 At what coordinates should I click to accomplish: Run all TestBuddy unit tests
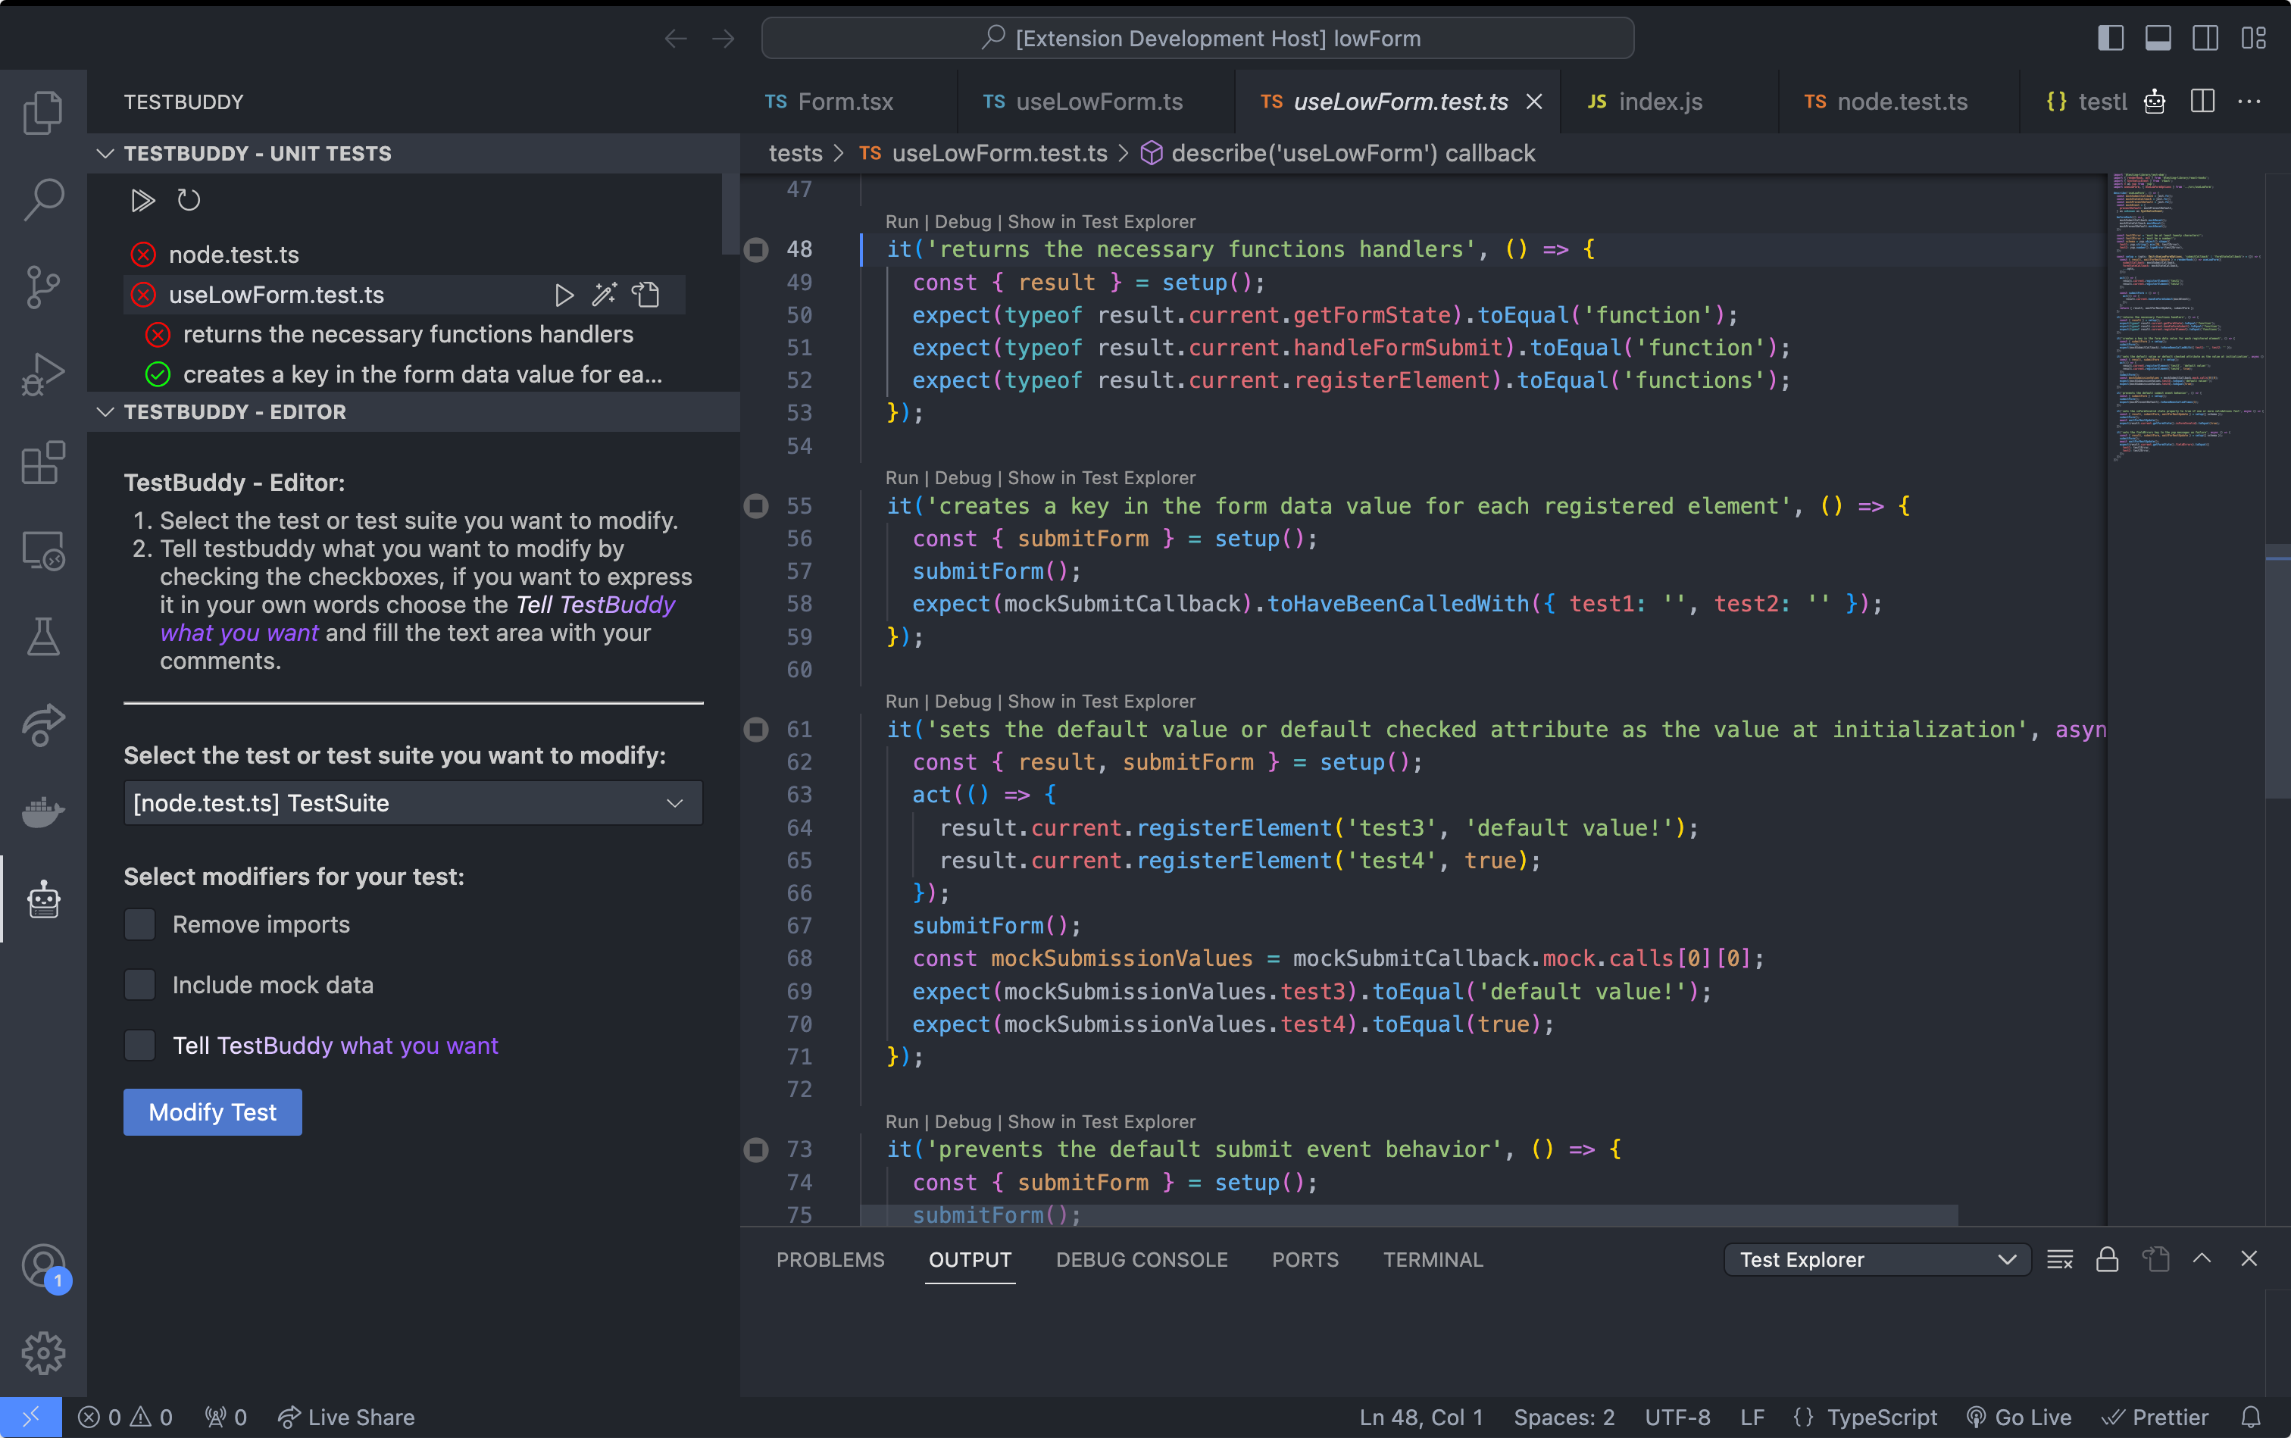coord(142,201)
